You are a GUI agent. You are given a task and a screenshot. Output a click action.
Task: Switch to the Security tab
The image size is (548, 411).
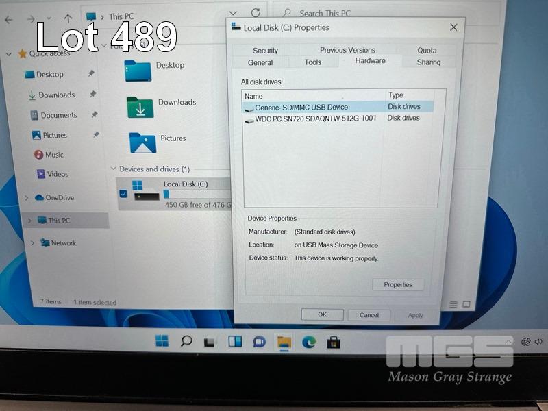265,51
